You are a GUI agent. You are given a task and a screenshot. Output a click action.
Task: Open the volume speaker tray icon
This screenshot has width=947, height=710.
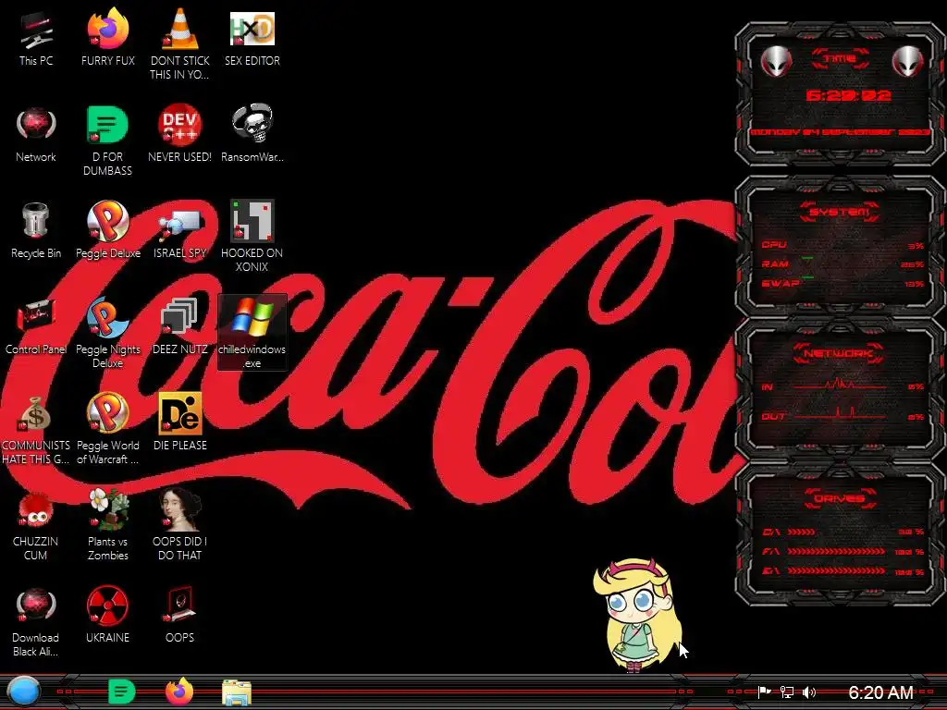[x=809, y=692]
